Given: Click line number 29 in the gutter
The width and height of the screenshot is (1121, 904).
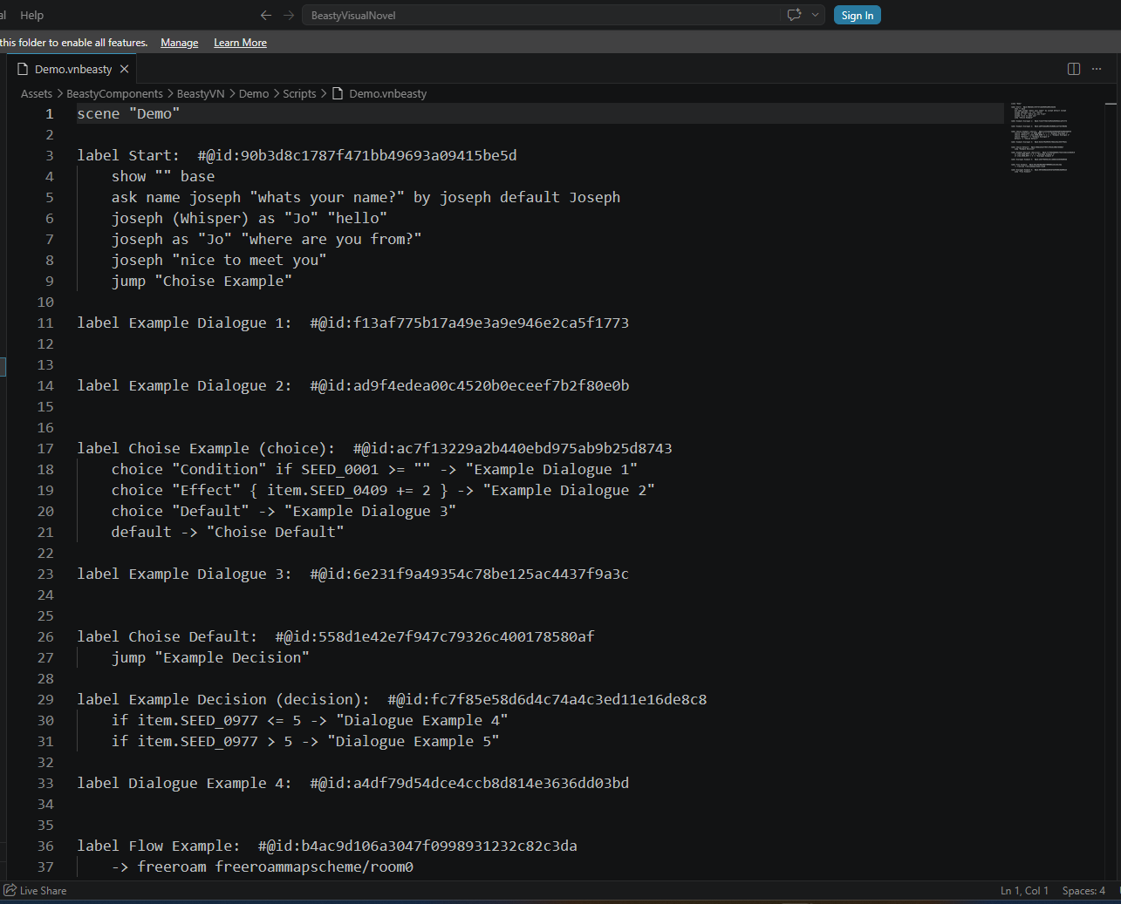Looking at the screenshot, I should point(45,699).
